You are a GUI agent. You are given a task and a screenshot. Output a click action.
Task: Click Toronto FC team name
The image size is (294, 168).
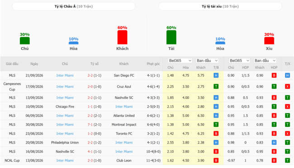pyautogui.click(x=124, y=134)
